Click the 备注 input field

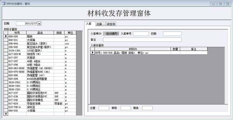point(142,40)
